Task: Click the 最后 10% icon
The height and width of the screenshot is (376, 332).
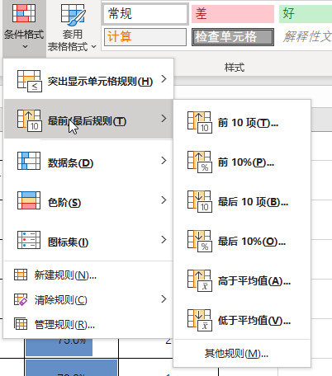Action: 200,242
